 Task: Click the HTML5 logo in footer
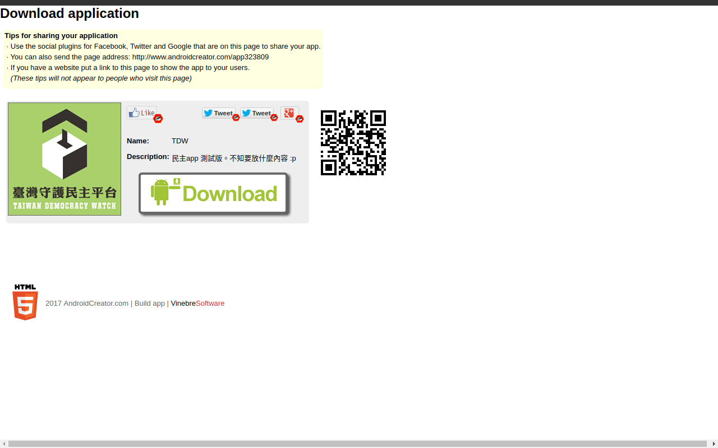(x=25, y=302)
